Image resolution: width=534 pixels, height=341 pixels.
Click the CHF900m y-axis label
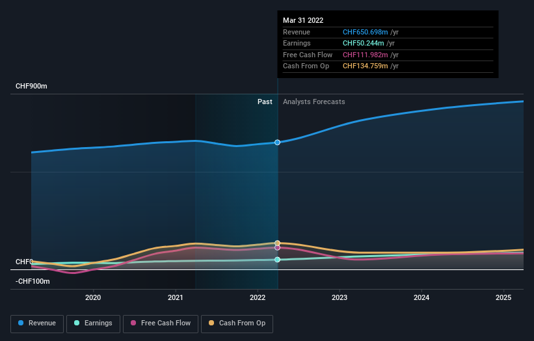pyautogui.click(x=31, y=86)
